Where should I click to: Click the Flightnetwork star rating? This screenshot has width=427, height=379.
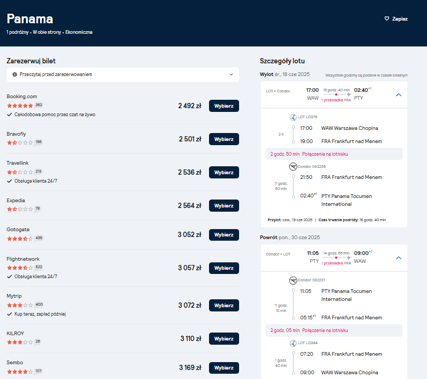pos(20,268)
